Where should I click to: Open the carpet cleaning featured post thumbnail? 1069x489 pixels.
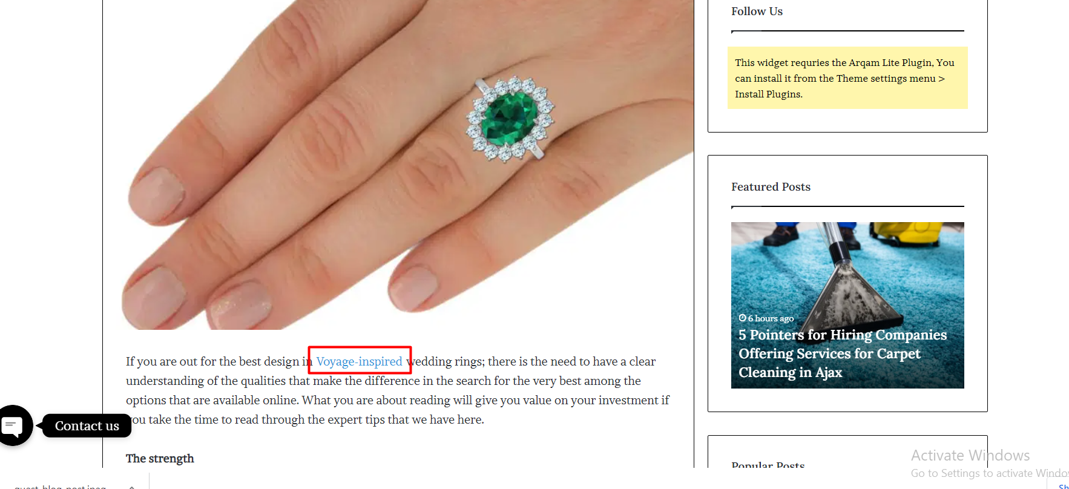tap(847, 305)
